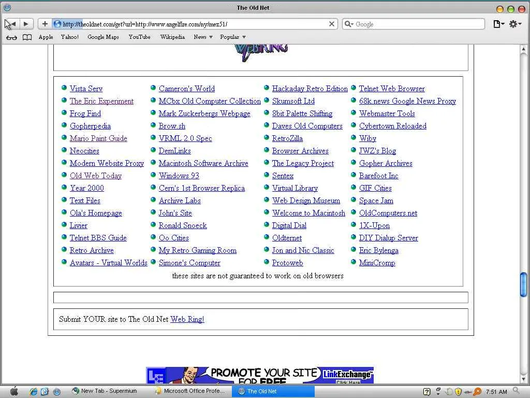Expand the Popular bookmarks folder
Screen dimensions: 530x398
pyautogui.click(x=233, y=37)
